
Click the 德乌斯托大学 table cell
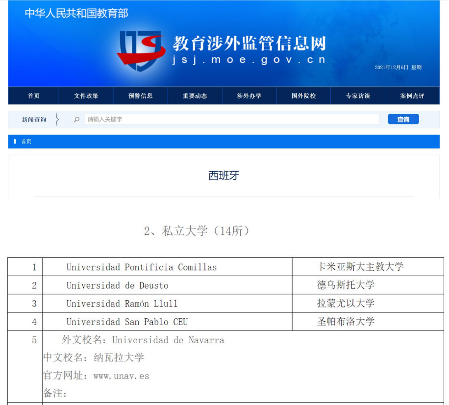pos(346,285)
